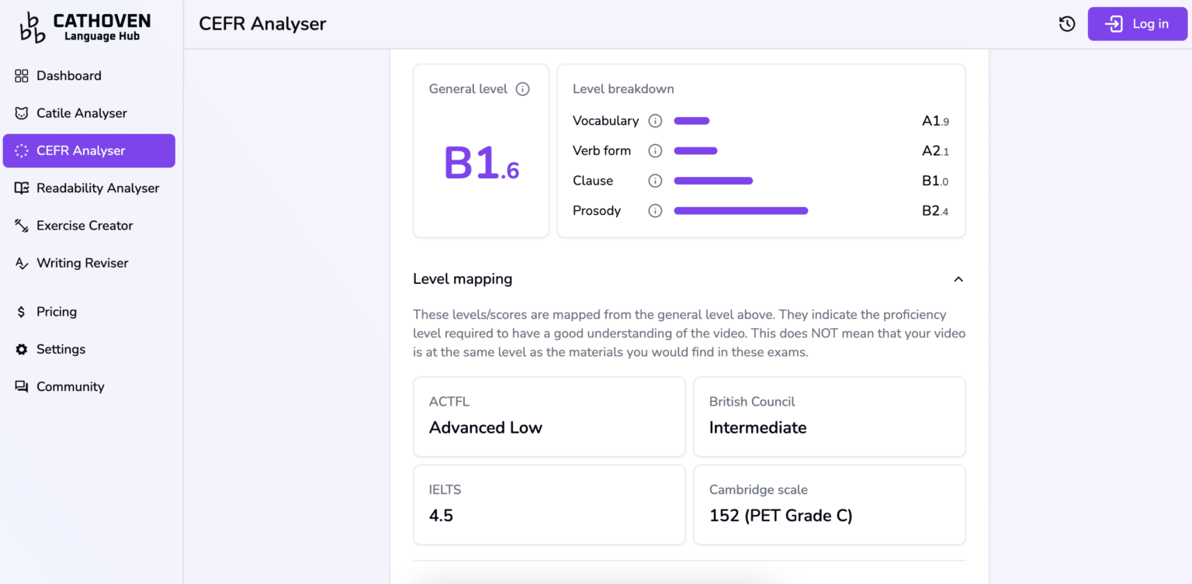1192x584 pixels.
Task: Collapse the Level mapping section
Action: coord(958,279)
